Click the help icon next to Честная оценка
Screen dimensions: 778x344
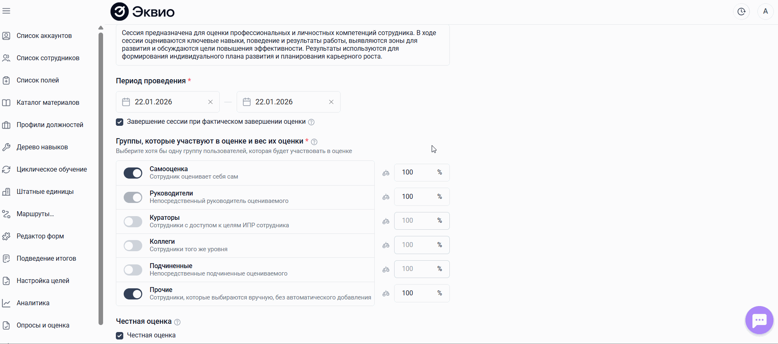[x=177, y=322]
